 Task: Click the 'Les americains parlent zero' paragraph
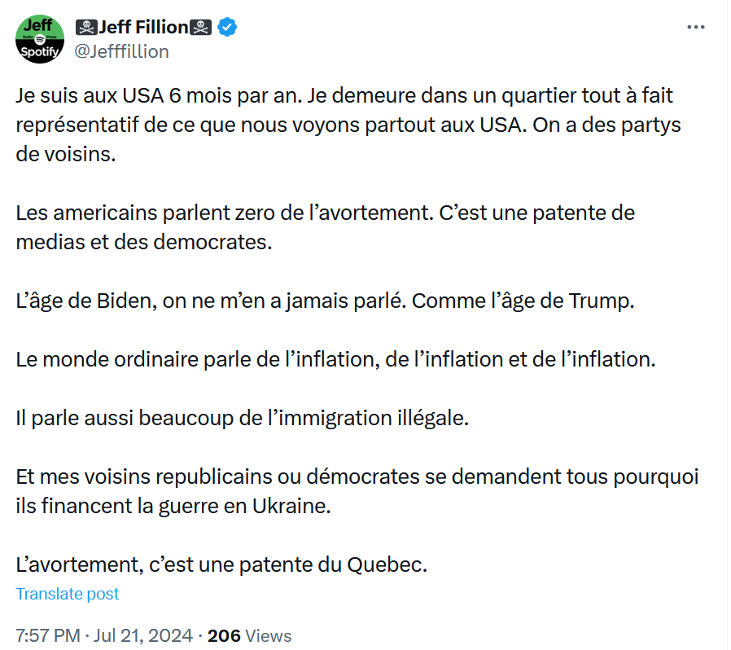(x=325, y=227)
